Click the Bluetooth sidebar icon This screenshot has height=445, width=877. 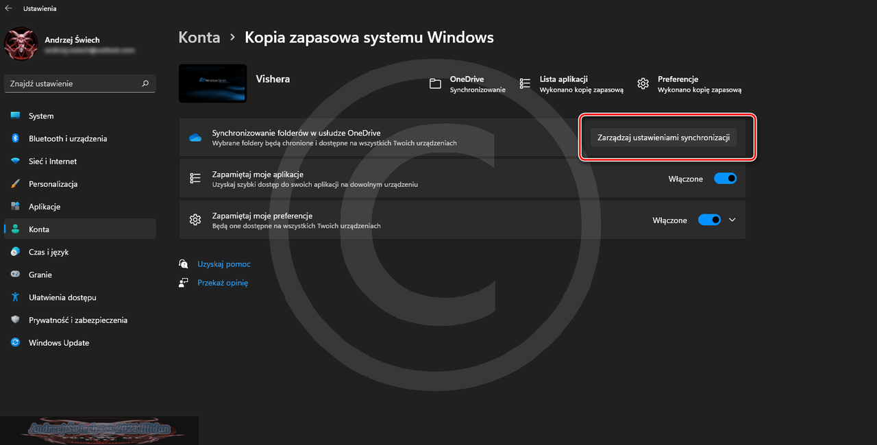15,138
